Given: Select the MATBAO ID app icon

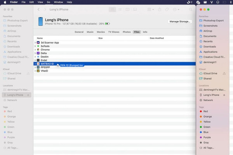Looking at the screenshot, I should click(x=38, y=64).
